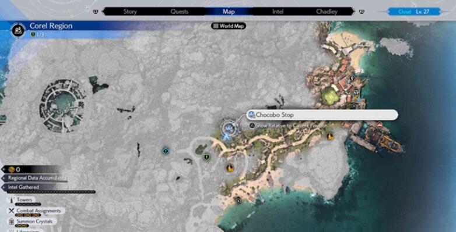Select the Combat Assignments crossed-swords icon

click(x=12, y=211)
